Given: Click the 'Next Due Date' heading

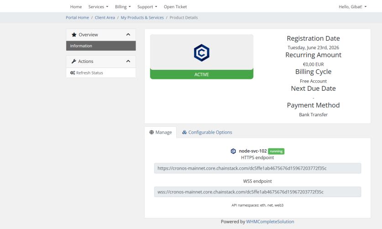Looking at the screenshot, I should tap(313, 88).
